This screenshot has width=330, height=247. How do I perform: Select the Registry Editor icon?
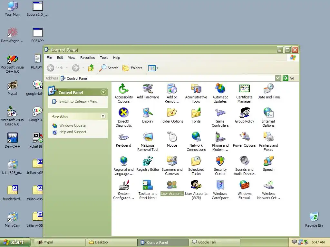coord(148,164)
